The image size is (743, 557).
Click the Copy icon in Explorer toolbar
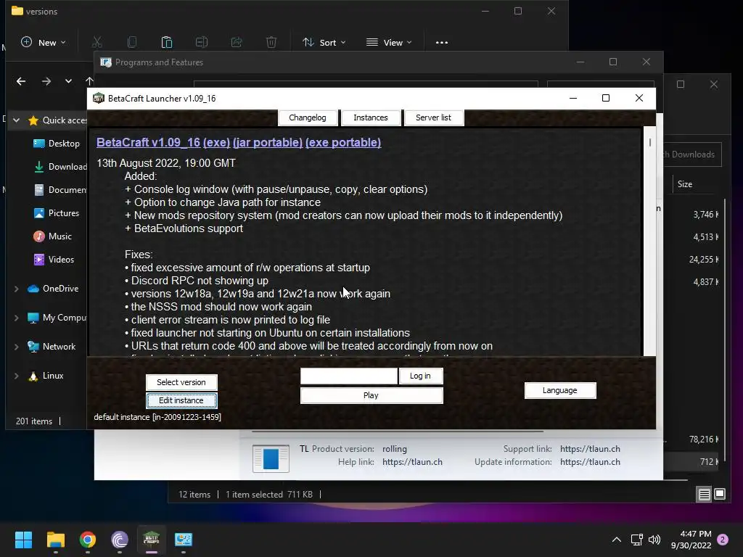point(132,42)
